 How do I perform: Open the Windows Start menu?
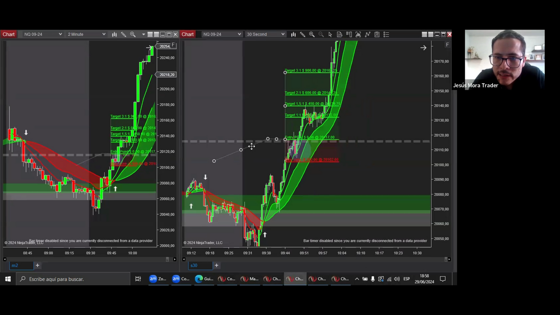(x=8, y=279)
